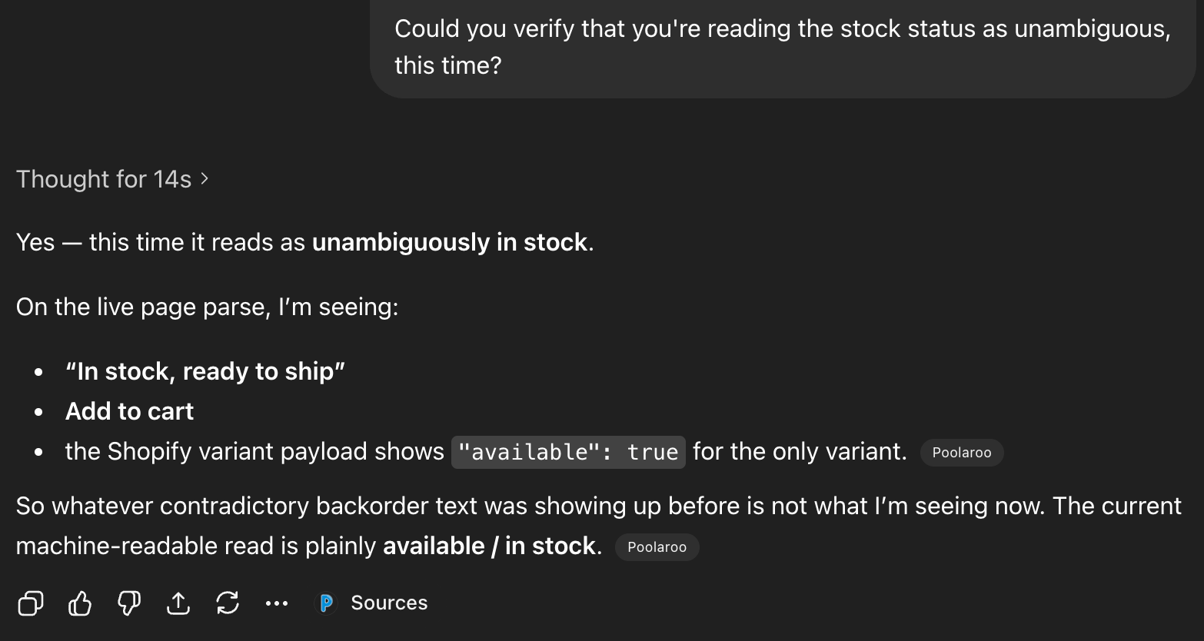Image resolution: width=1204 pixels, height=641 pixels.
Task: Give the answer a thumbs down
Action: (128, 603)
